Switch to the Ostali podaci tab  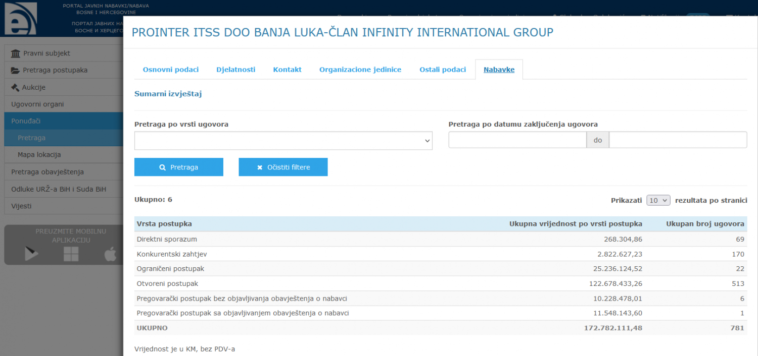[443, 70]
